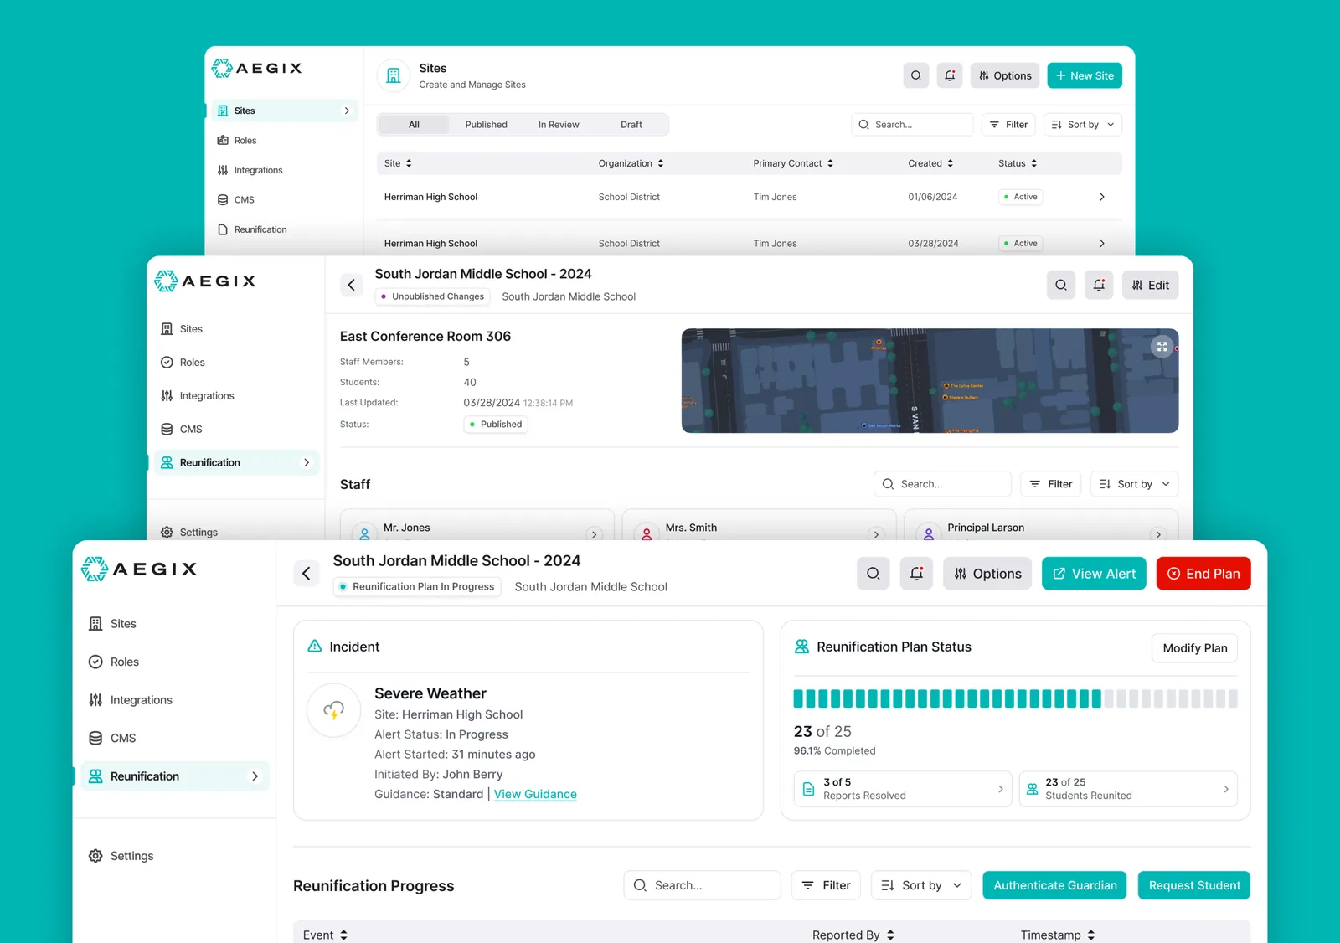Click search icon in front window header
Viewport: 1340px width, 943px height.
[x=874, y=574]
